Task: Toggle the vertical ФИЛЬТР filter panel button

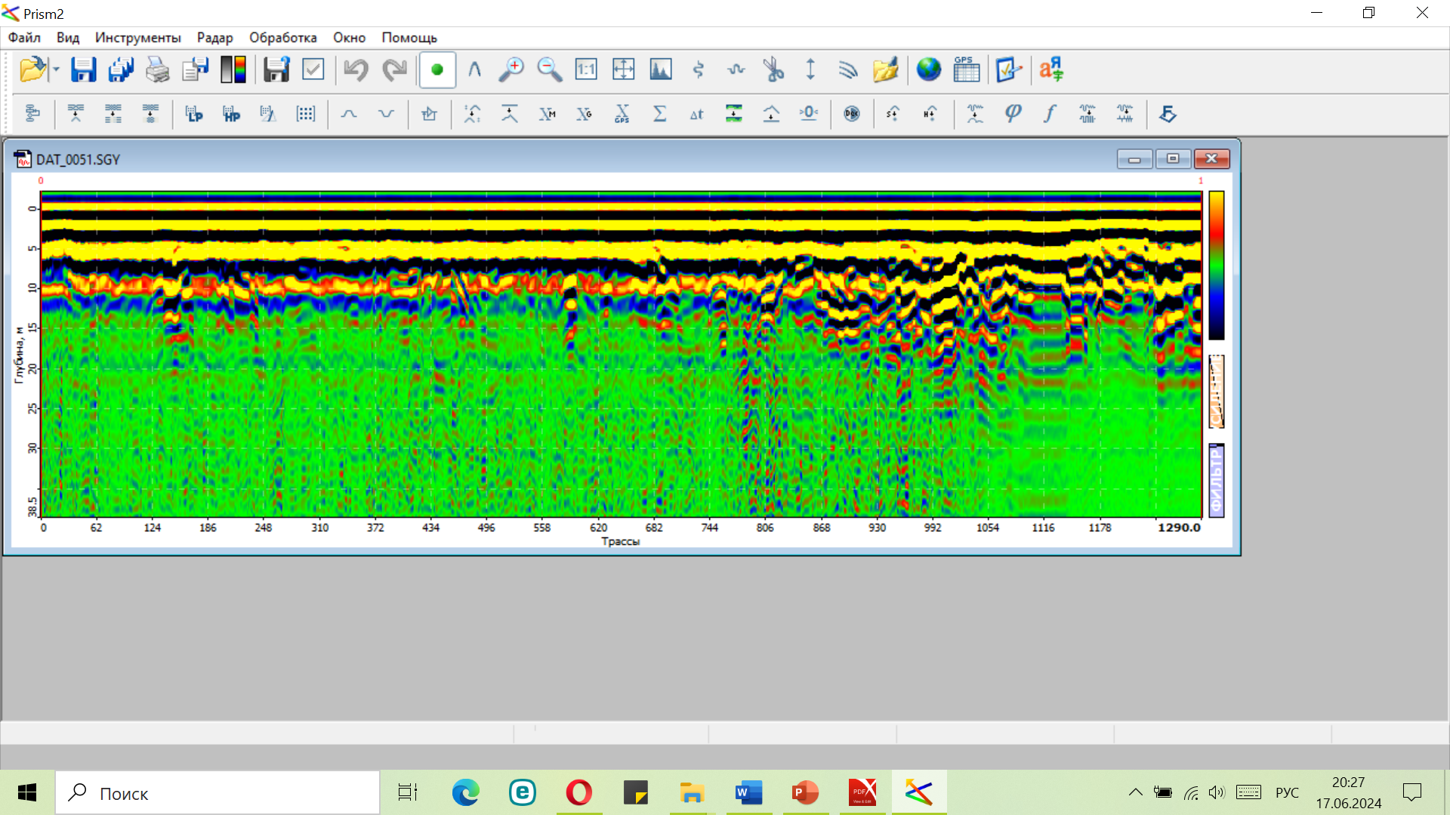Action: tap(1216, 481)
